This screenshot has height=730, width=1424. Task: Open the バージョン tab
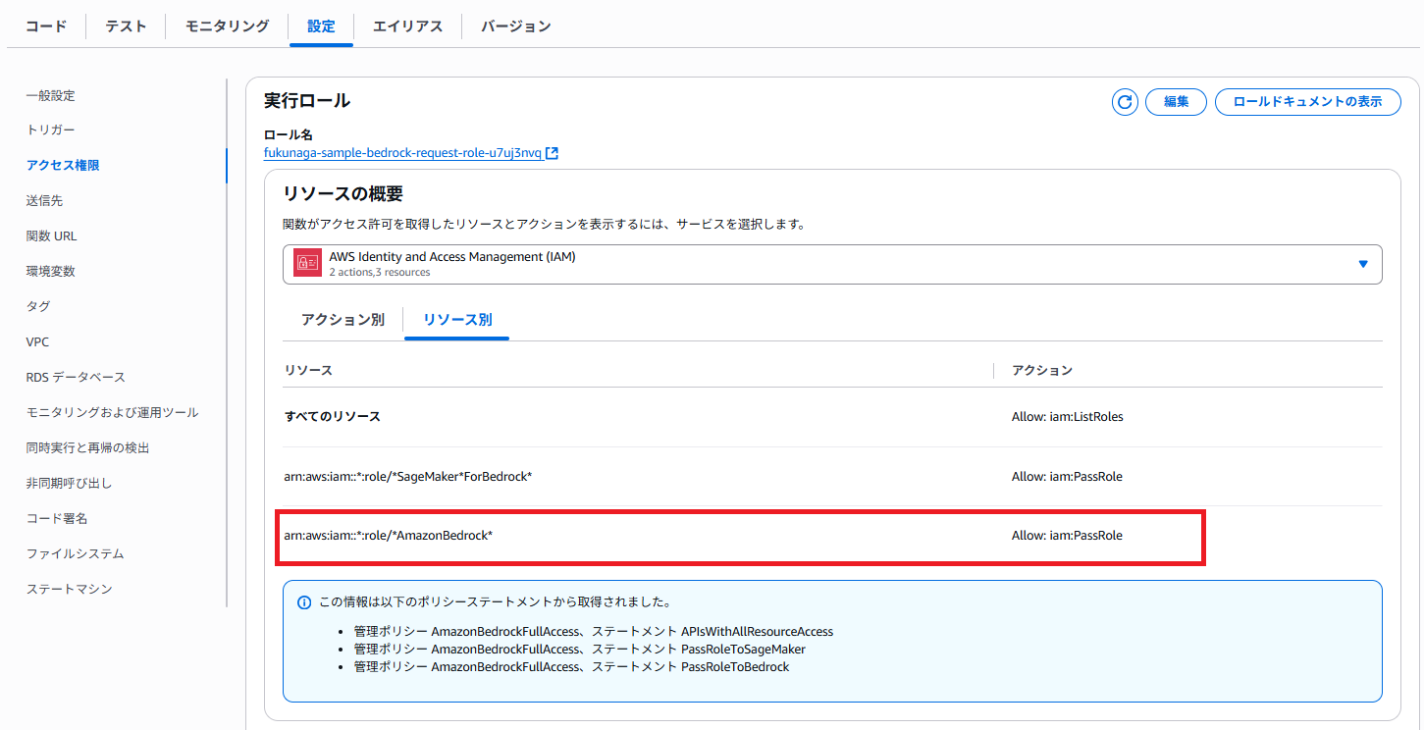tap(515, 26)
